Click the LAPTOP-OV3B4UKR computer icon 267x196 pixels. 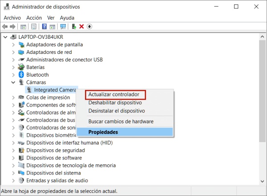coord(13,37)
